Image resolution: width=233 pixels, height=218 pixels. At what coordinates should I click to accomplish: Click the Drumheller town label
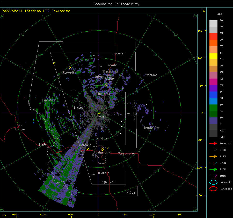click(152, 128)
